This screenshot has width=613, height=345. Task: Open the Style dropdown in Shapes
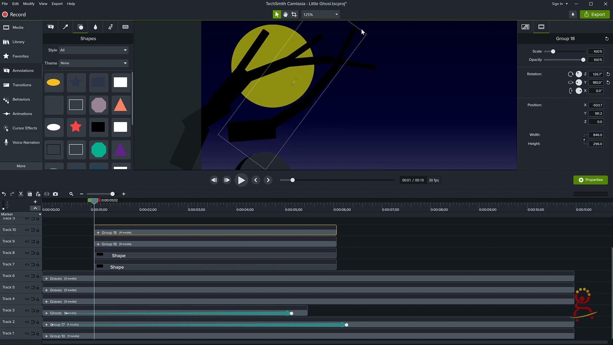[x=93, y=50]
